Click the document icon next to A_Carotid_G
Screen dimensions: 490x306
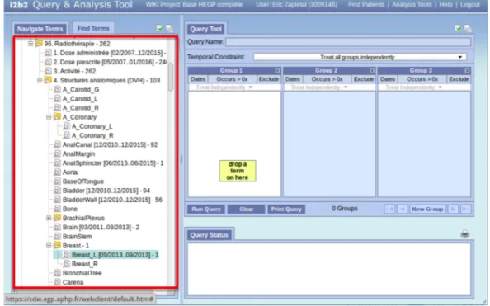coord(57,89)
